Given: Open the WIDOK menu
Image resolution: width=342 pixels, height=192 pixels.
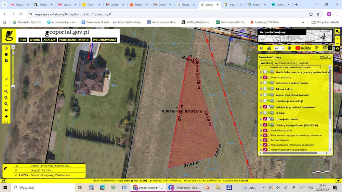Looking at the screenshot, I should tap(35, 40).
